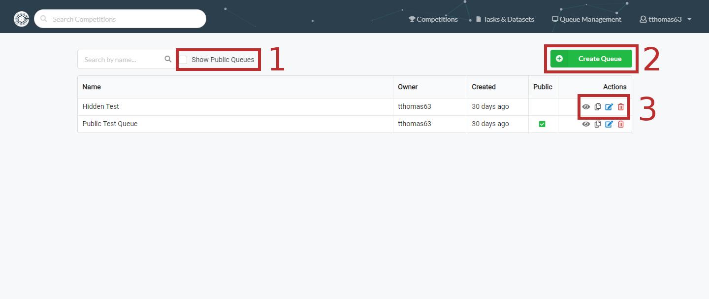Go to Tasks & Datasets

tap(505, 19)
